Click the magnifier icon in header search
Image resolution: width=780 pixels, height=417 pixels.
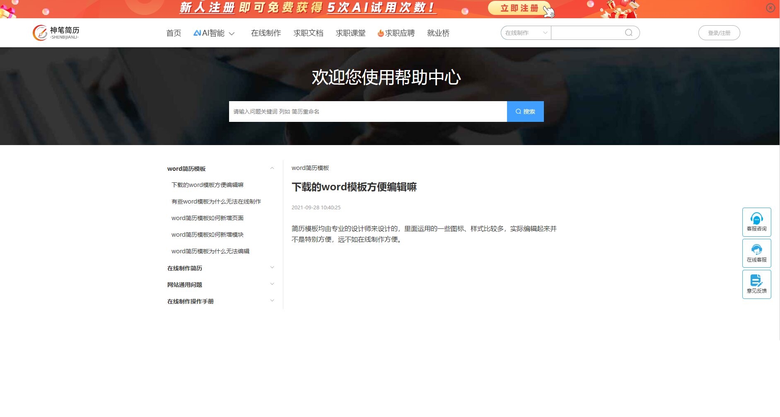[x=628, y=33]
